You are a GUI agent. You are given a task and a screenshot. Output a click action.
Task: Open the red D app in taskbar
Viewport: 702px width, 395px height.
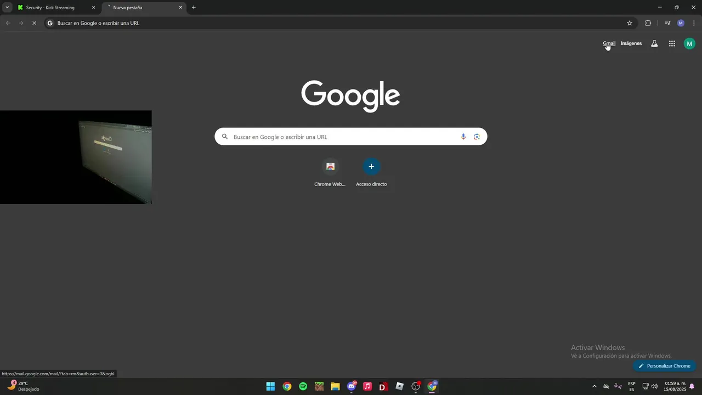(383, 386)
